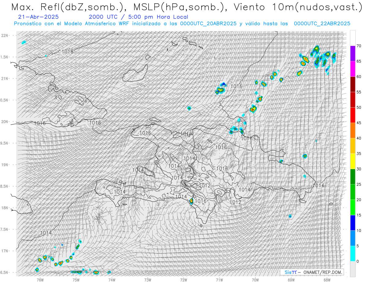Click initialization time '0000UTC_20ABR2025' text
This screenshot has width=367, height=284.
tap(208, 24)
